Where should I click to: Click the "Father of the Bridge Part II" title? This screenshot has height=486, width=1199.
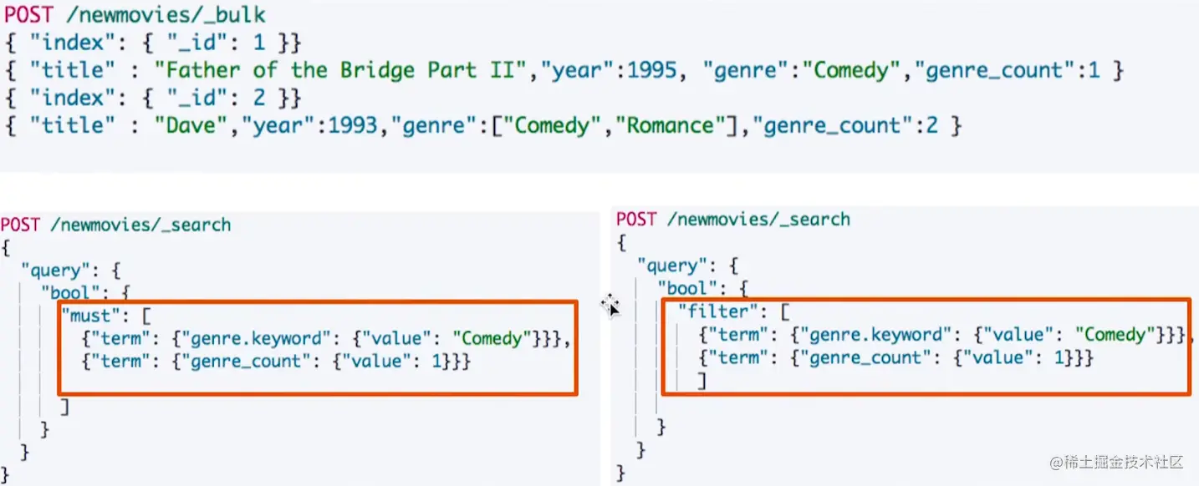tap(346, 70)
